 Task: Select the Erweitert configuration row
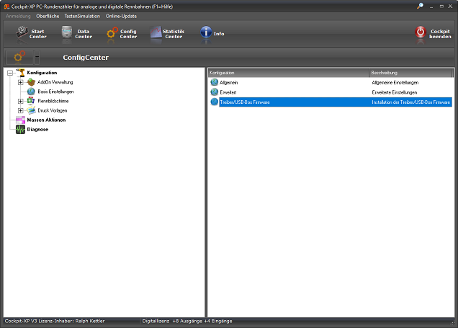pos(228,92)
